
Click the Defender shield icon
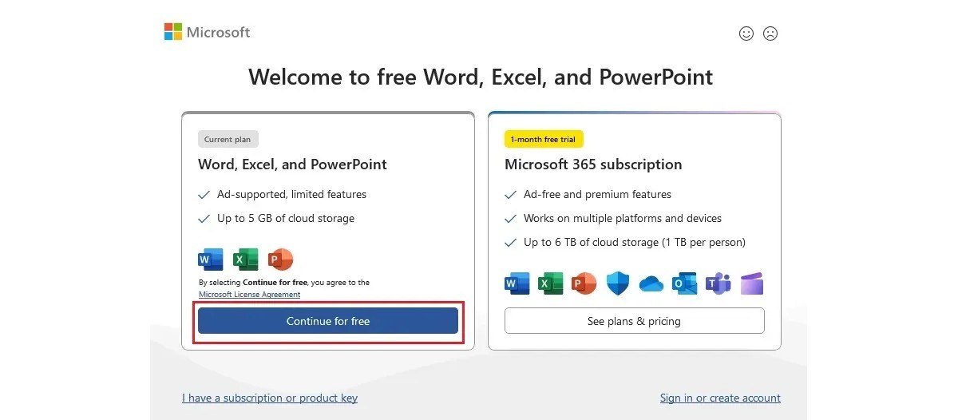(x=618, y=283)
